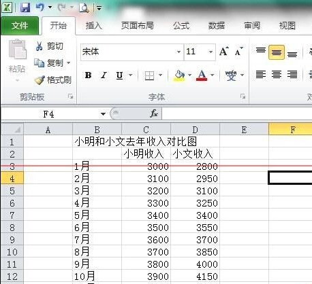Decrease font size with the small A icon
Viewport: 312px width, 284px height.
pyautogui.click(x=238, y=52)
